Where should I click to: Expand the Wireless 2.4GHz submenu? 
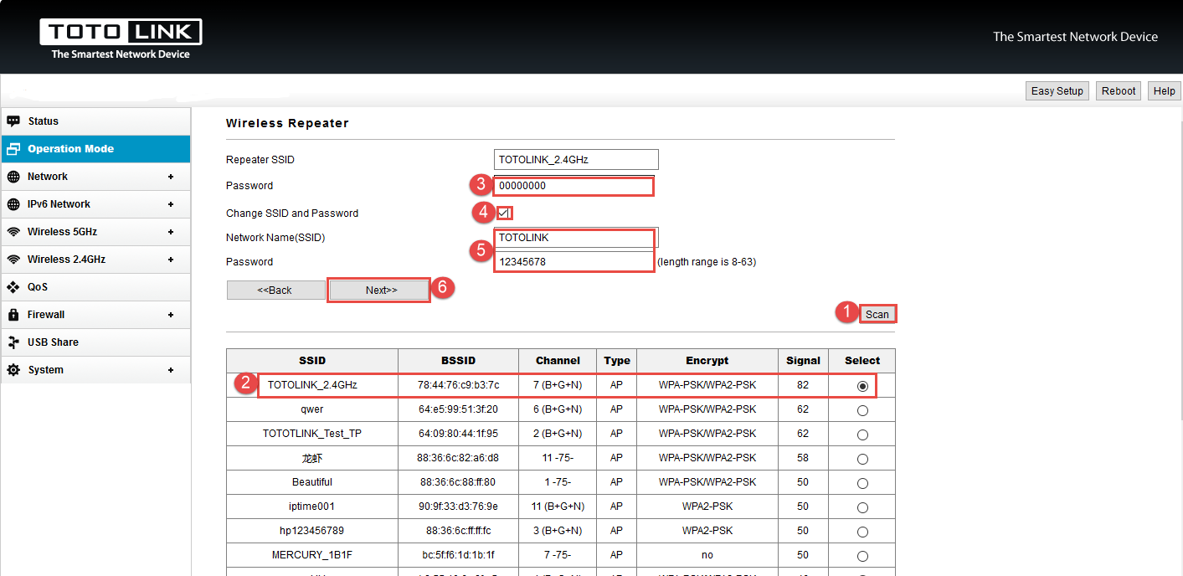coord(171,260)
